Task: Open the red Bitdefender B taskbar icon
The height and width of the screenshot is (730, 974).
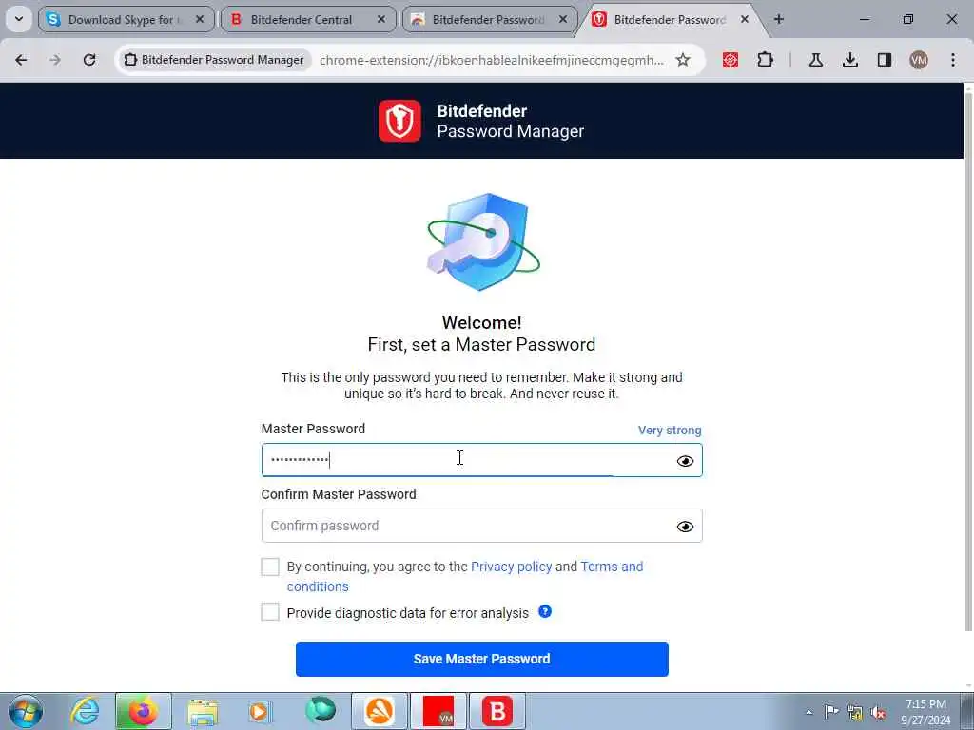Action: pyautogui.click(x=497, y=711)
